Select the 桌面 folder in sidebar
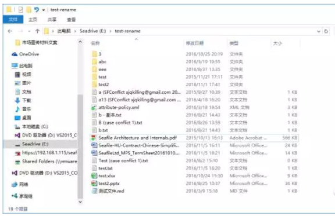This screenshot has height=216, width=335. [23, 118]
